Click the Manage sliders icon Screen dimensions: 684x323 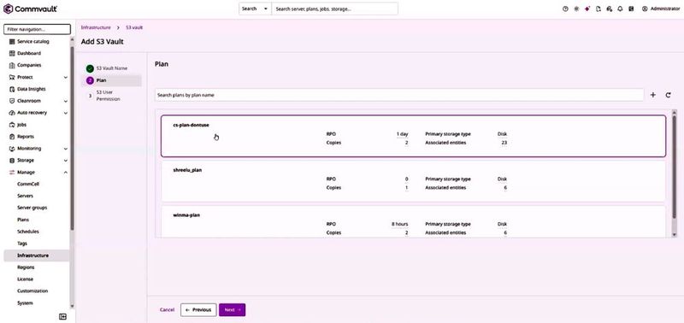[x=12, y=172]
